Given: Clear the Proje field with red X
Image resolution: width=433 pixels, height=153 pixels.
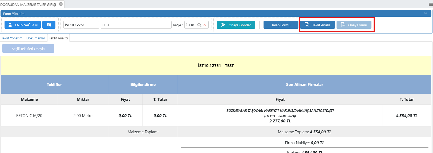Looking at the screenshot, I should click(x=205, y=25).
